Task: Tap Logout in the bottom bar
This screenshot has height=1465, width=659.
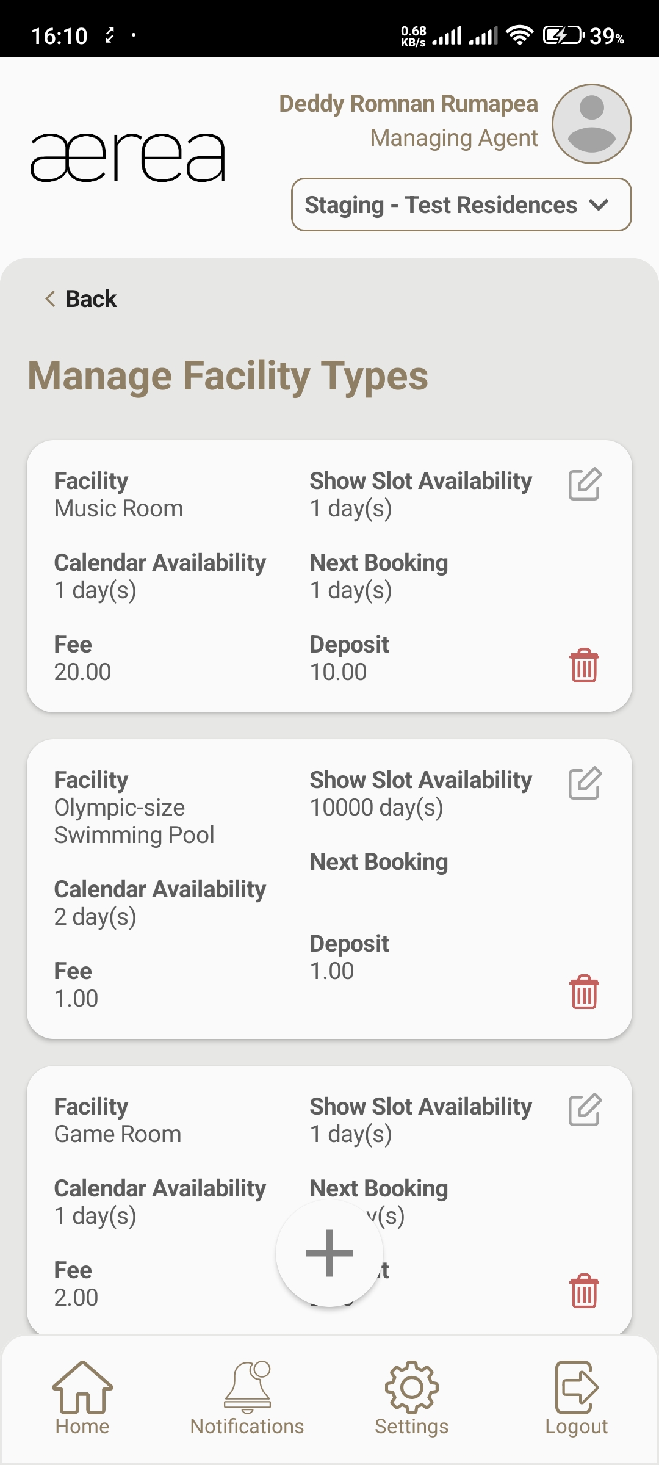Action: [576, 1398]
